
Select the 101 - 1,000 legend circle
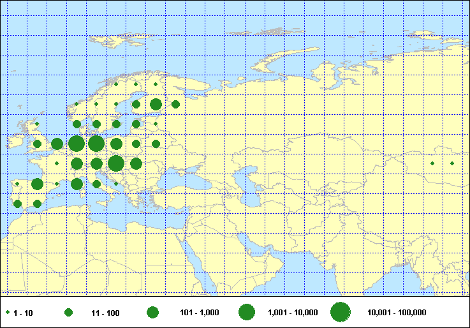click(152, 313)
